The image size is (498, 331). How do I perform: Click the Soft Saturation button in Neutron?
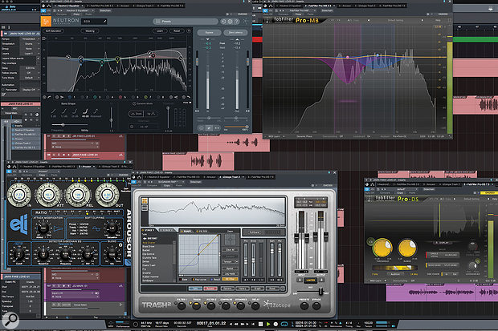54,31
